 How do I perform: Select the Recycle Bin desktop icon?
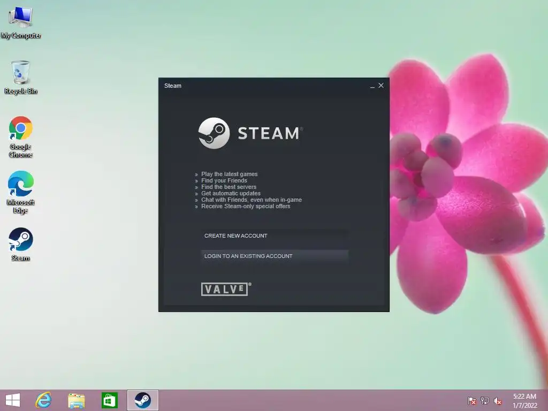[21, 77]
